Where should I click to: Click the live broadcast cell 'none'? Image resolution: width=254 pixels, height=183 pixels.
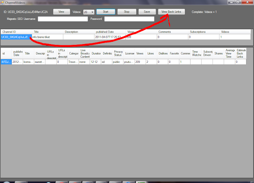85,62
